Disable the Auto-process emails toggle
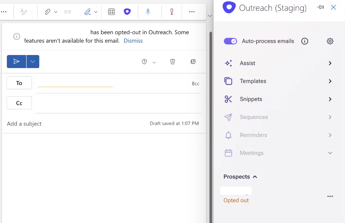 230,41
